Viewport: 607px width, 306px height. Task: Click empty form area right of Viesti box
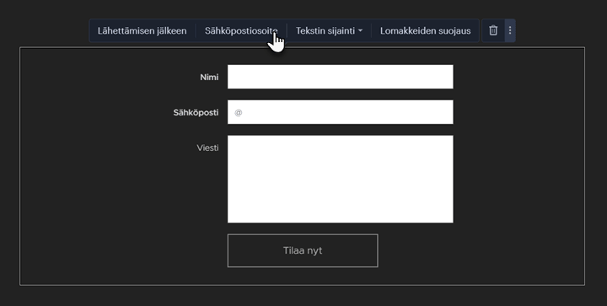518,179
